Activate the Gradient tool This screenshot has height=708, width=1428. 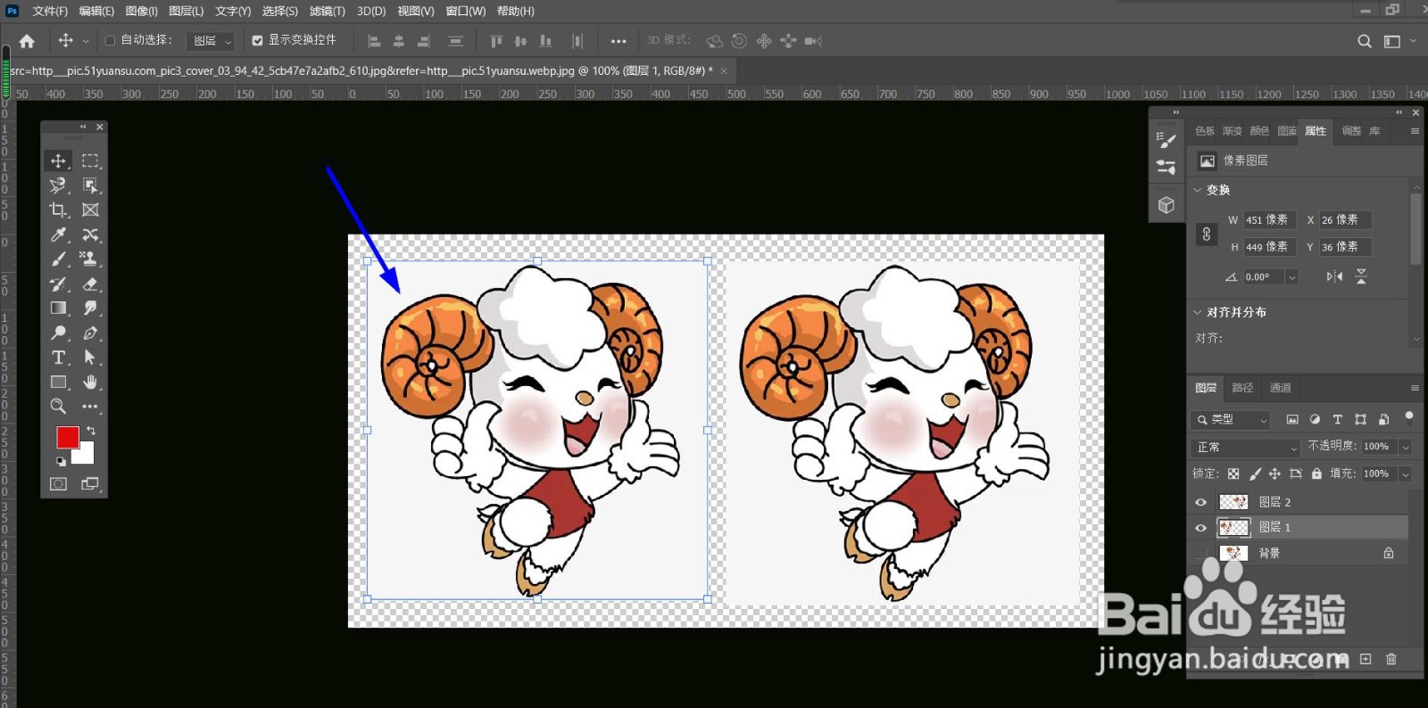[x=59, y=309]
